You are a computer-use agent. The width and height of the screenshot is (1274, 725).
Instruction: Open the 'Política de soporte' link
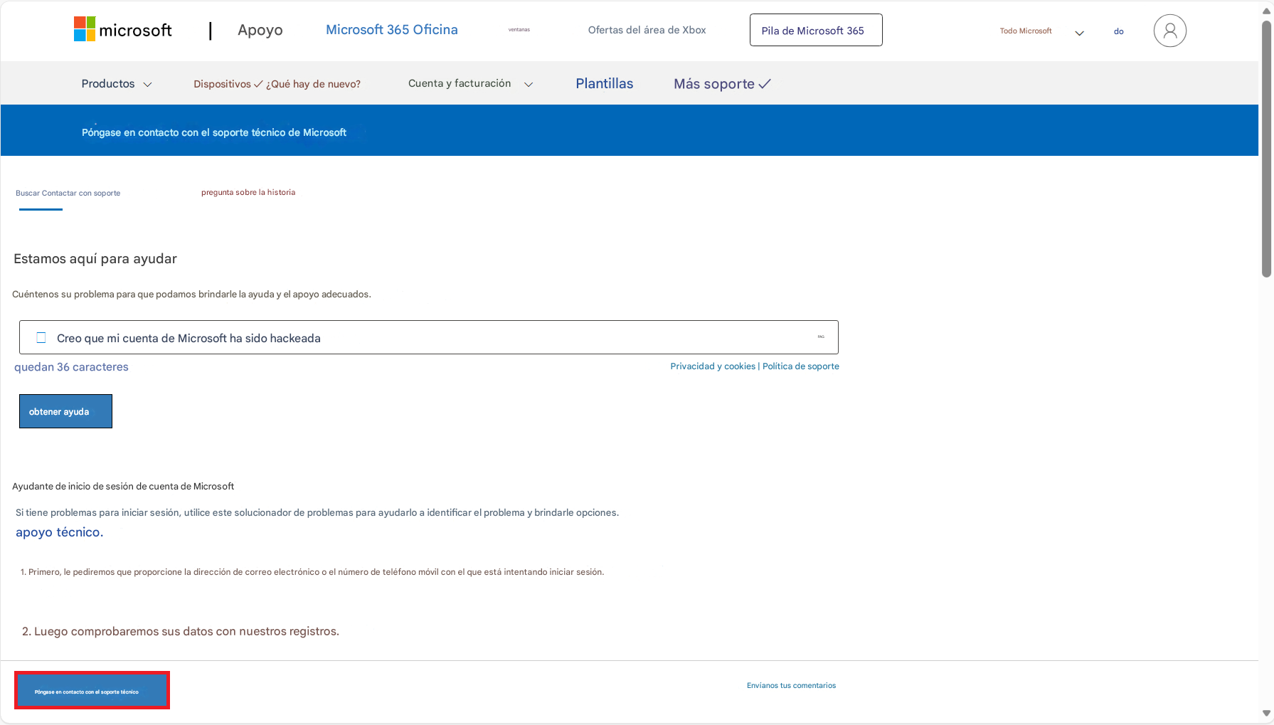tap(800, 366)
